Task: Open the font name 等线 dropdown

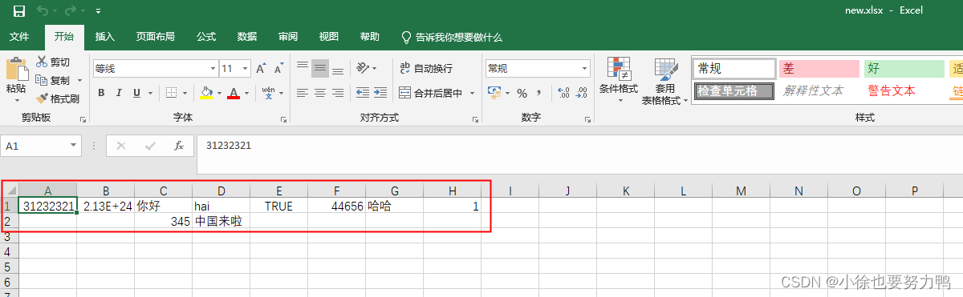Action: (x=213, y=69)
